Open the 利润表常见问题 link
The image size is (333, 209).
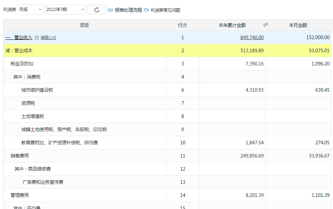(x=166, y=10)
